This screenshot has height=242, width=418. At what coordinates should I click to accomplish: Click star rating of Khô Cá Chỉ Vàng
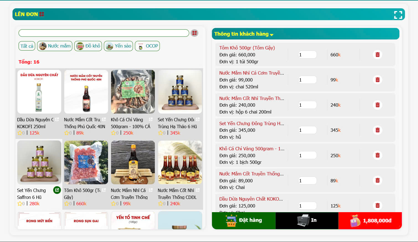click(x=113, y=133)
